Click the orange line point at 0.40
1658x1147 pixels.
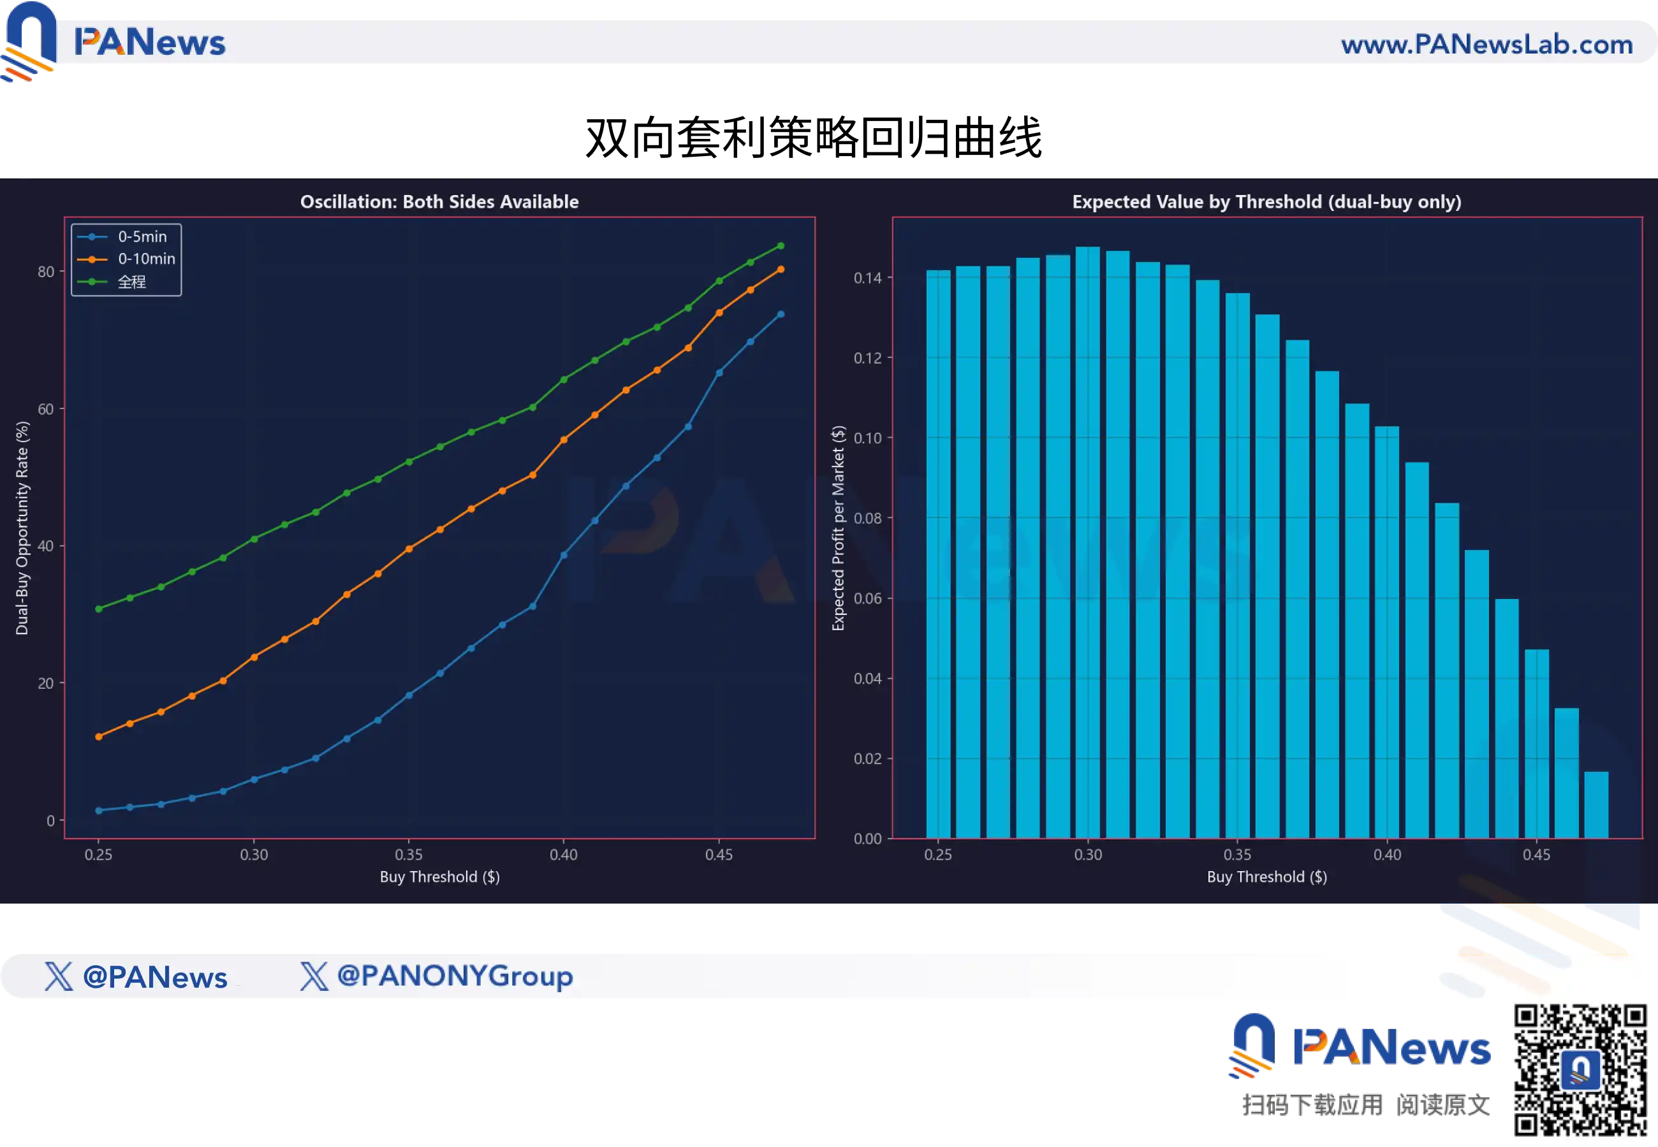(564, 440)
